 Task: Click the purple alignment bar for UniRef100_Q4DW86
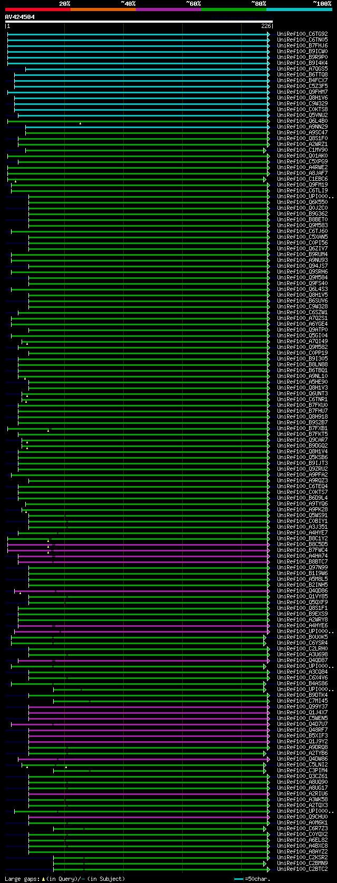click(x=144, y=759)
